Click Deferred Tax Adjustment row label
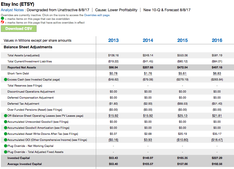This screenshot has height=169, width=234. (23, 104)
